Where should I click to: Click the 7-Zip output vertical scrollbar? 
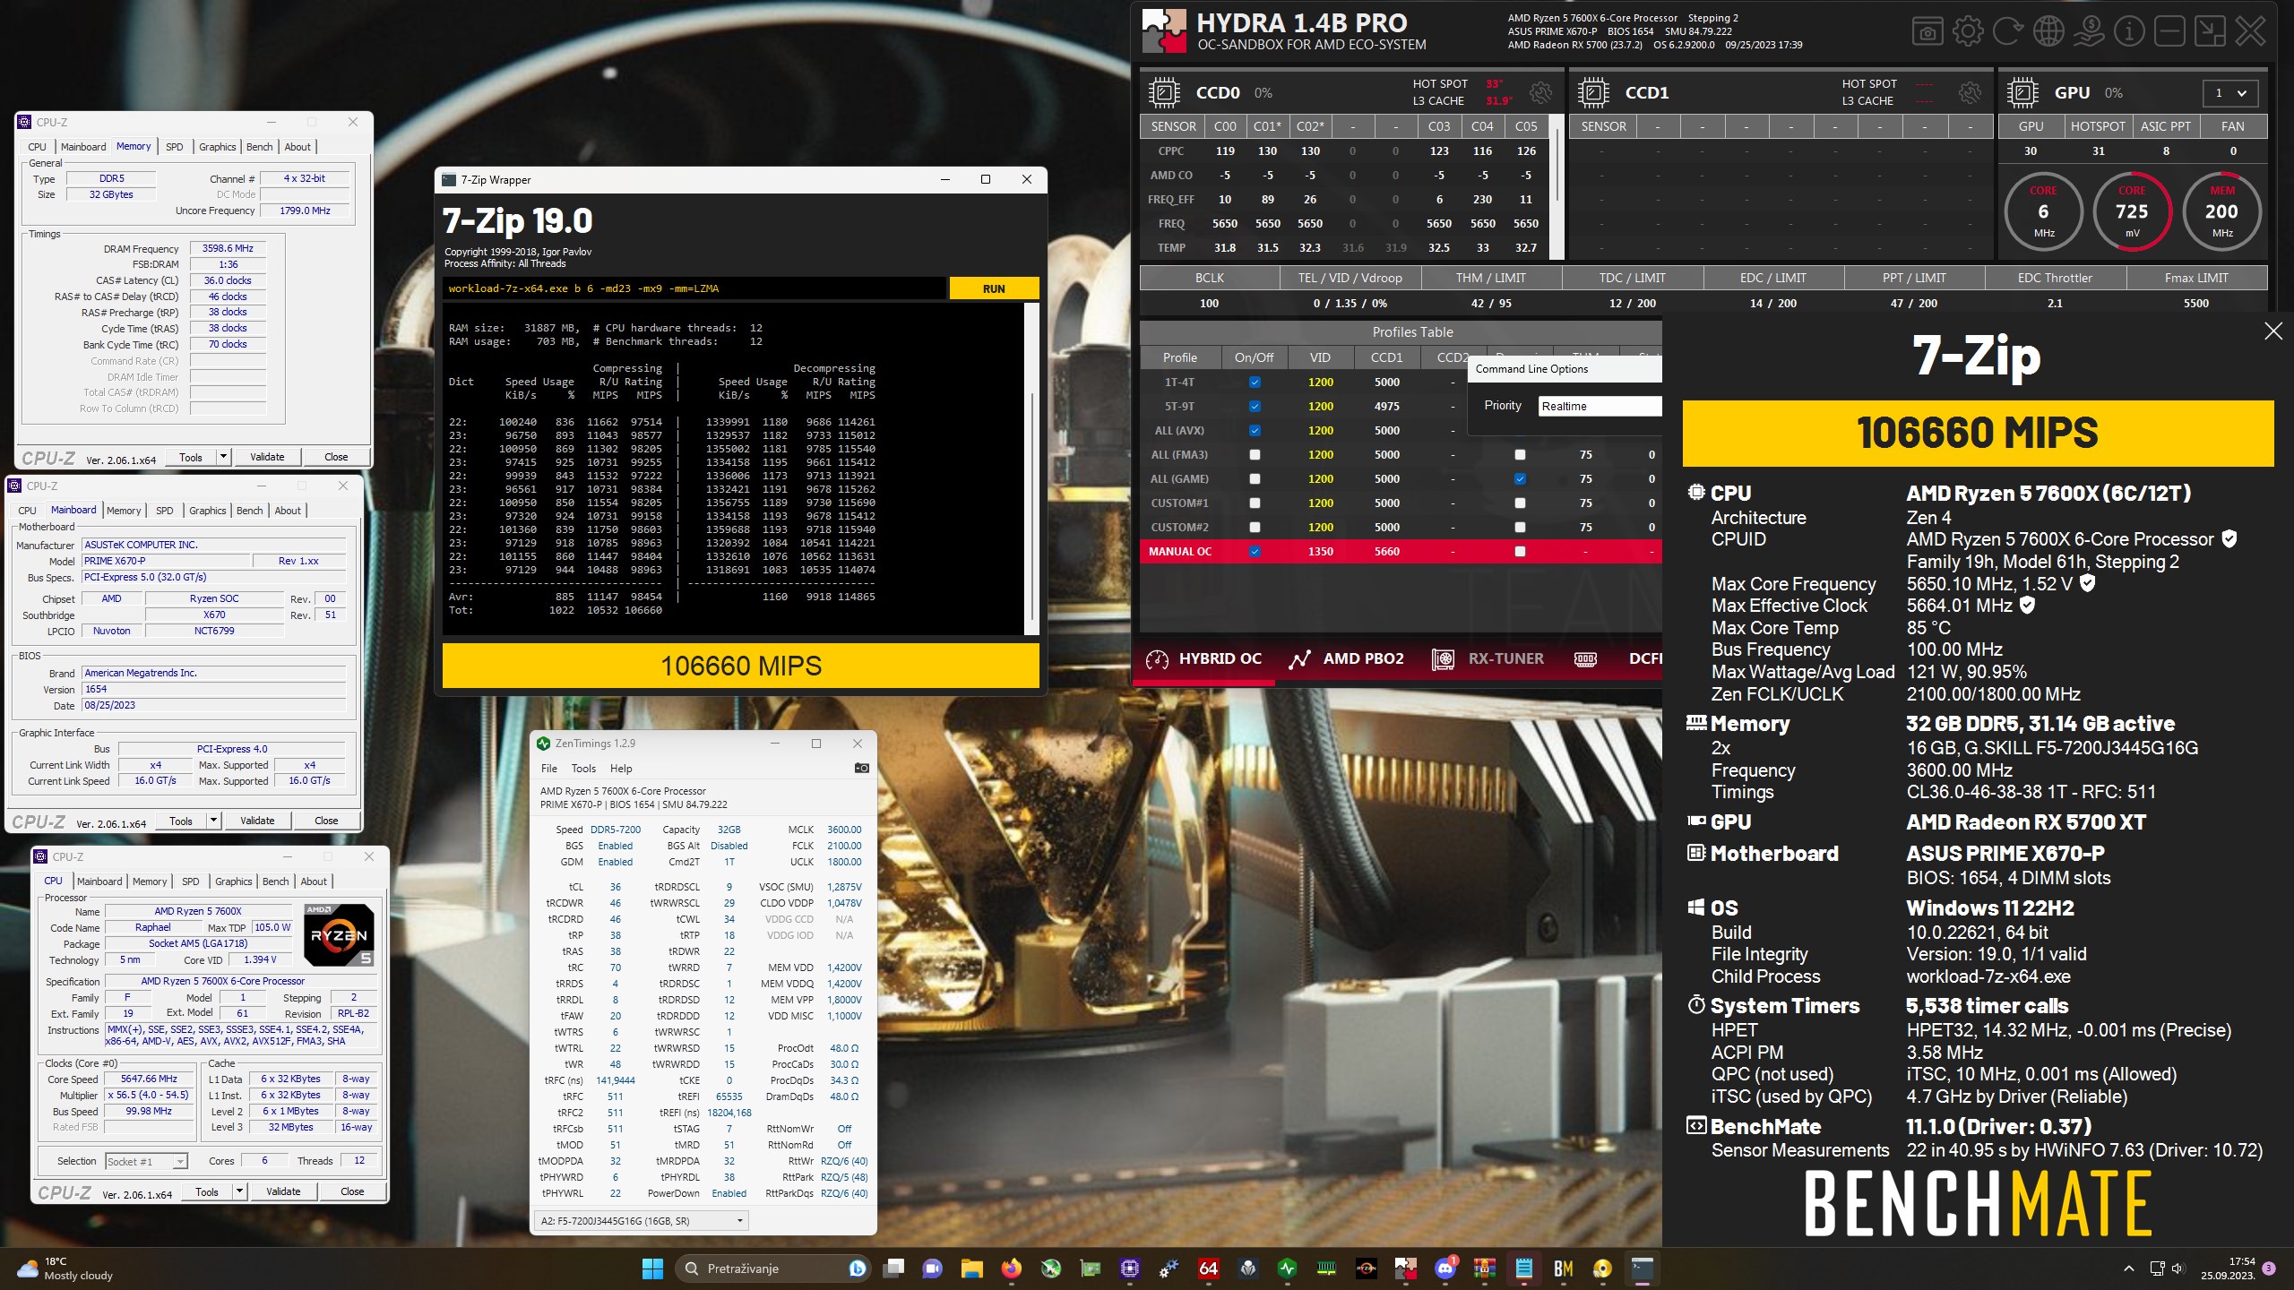coord(1031,469)
